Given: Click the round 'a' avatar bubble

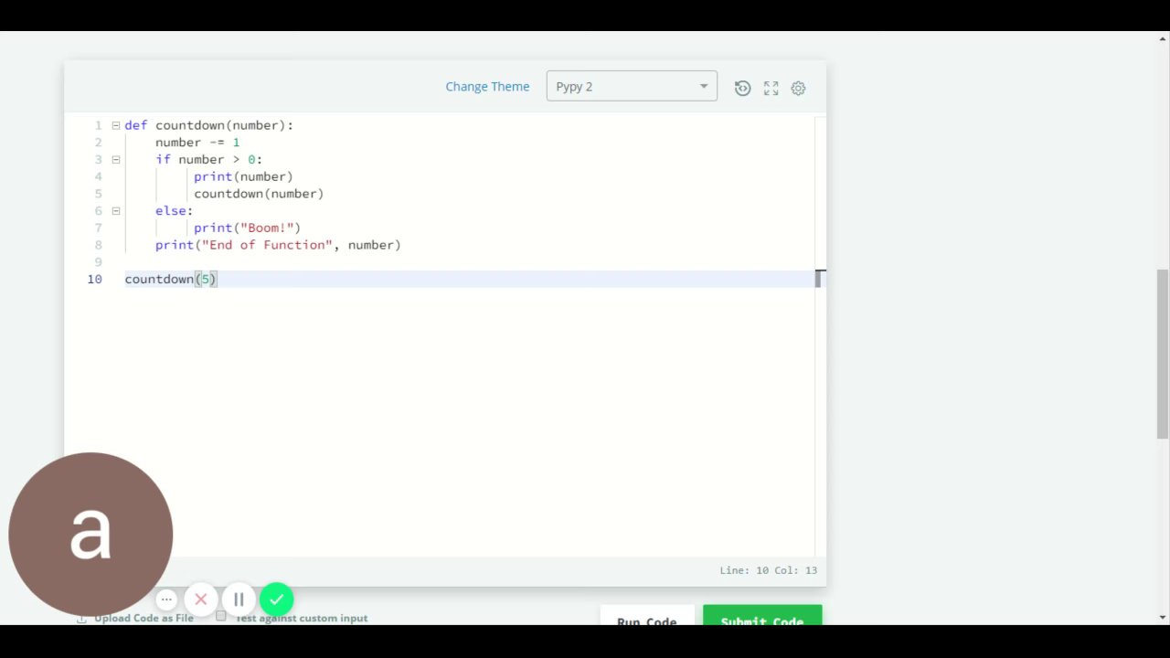Looking at the screenshot, I should [90, 535].
